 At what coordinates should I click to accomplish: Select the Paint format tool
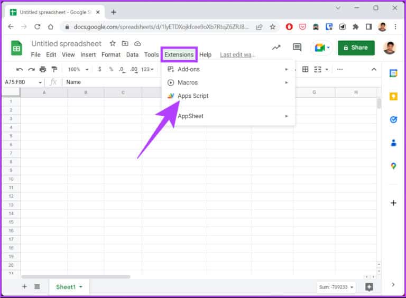(x=54, y=69)
